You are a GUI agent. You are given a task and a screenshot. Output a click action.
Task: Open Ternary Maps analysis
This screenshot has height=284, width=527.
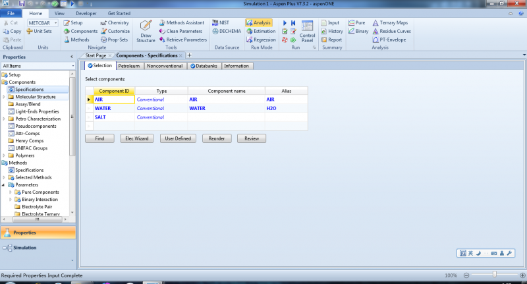(390, 22)
